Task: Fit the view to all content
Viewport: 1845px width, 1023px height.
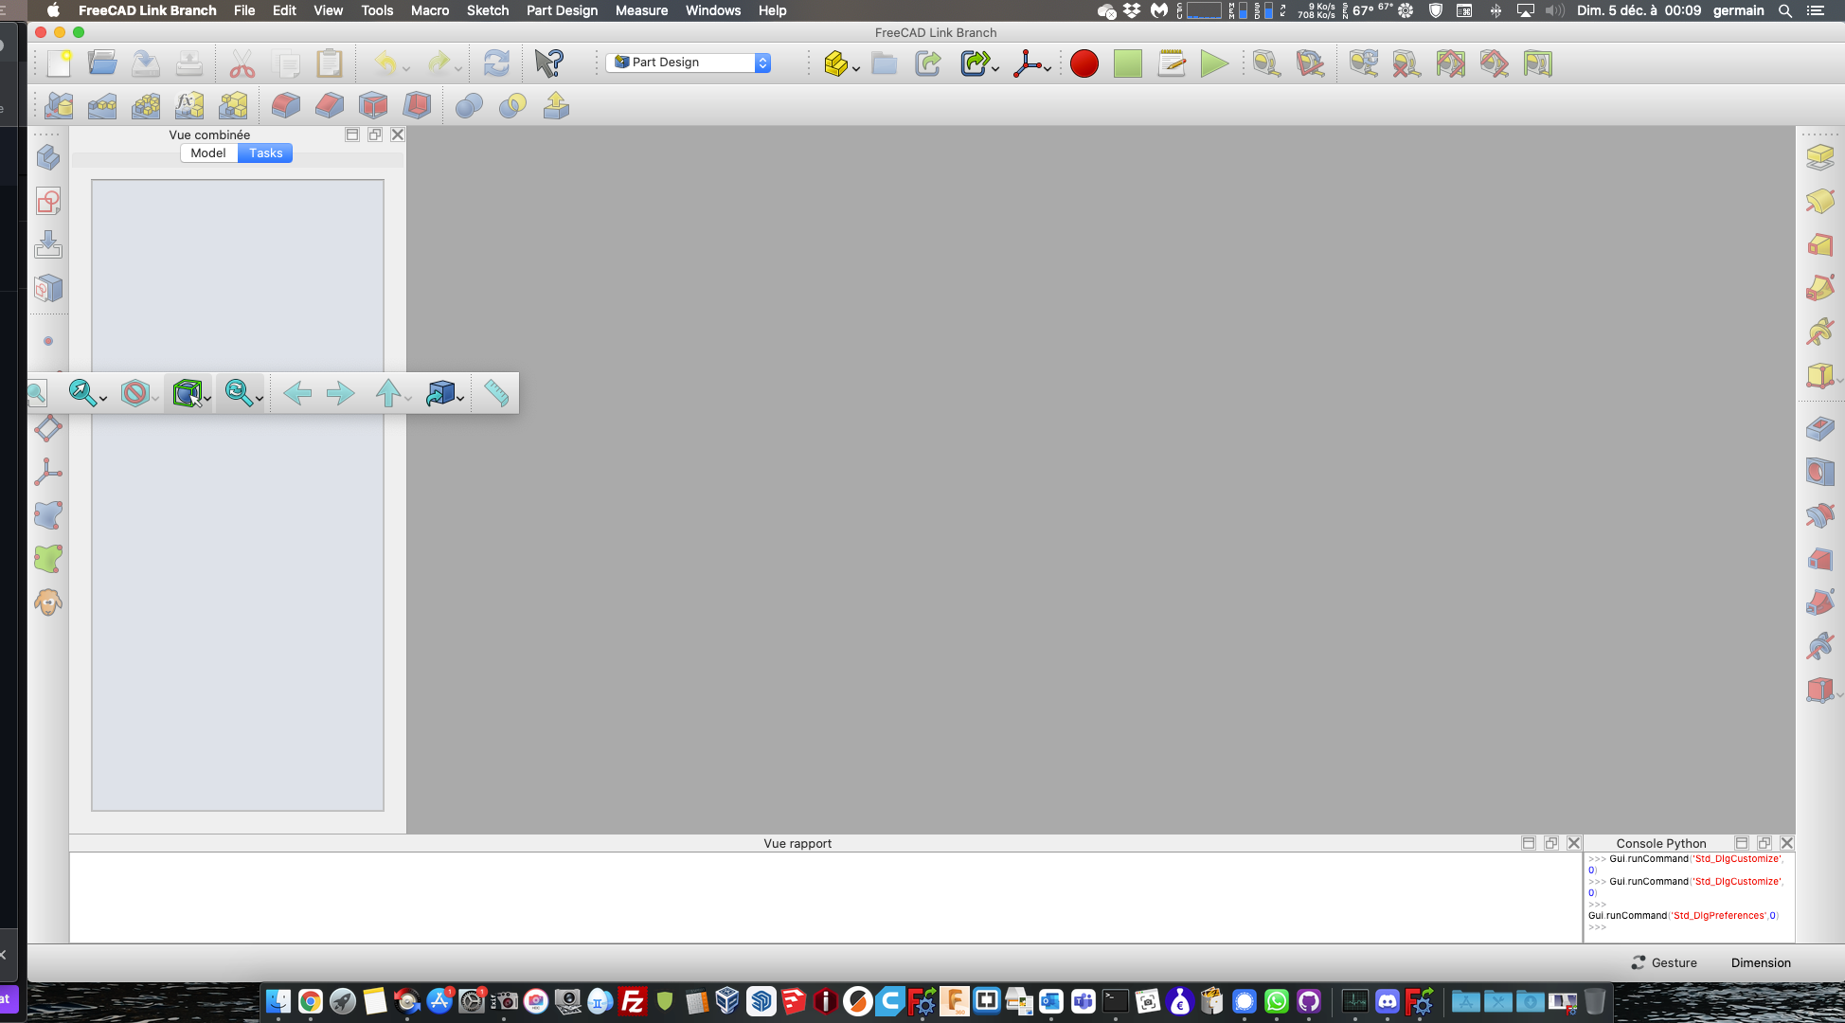Action: tap(36, 392)
